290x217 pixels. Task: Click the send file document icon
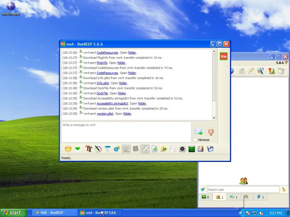(154, 149)
